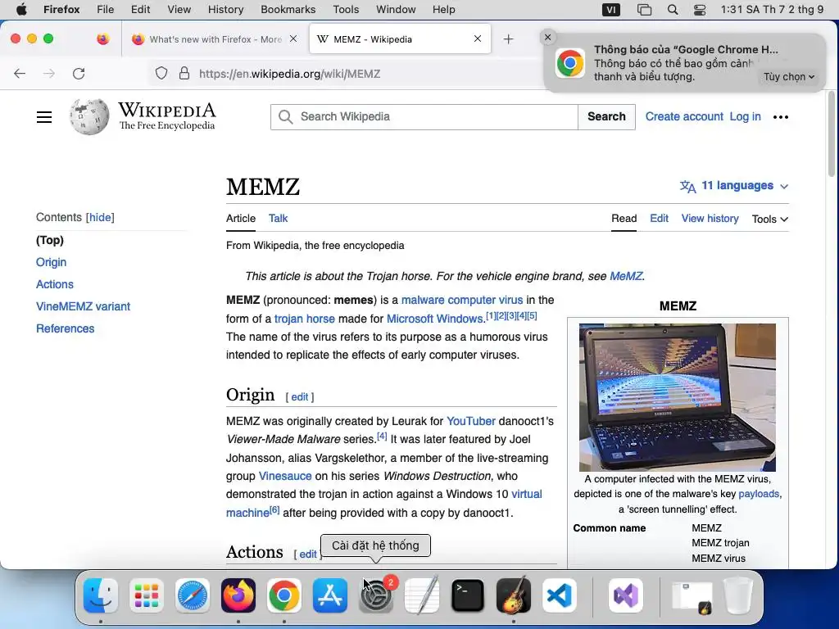The image size is (839, 629).
Task: Click the article Edit tab
Action: click(x=660, y=218)
